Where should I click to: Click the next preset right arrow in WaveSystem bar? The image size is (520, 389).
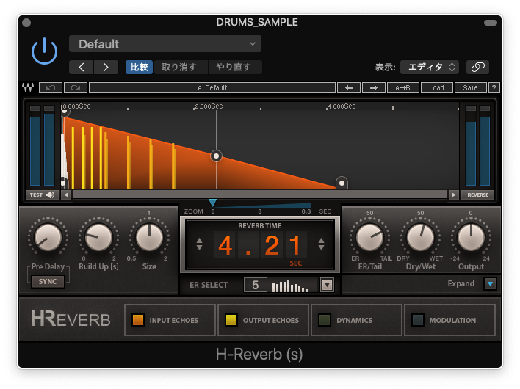click(374, 88)
